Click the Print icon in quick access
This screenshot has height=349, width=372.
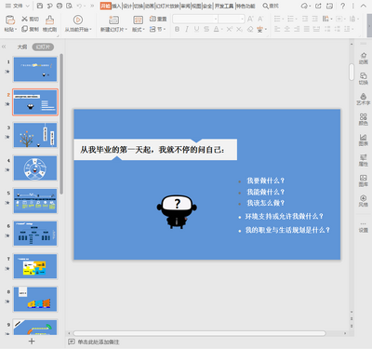(x=60, y=6)
